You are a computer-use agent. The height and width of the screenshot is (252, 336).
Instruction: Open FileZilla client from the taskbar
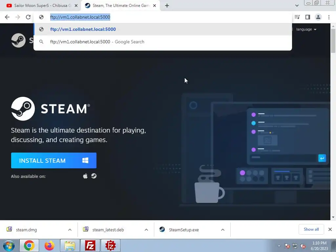[x=90, y=245]
